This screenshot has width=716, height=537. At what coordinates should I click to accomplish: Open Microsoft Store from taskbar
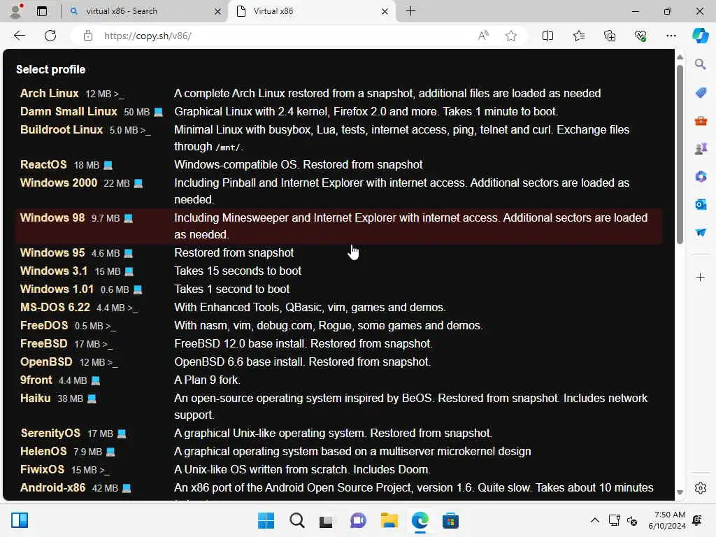point(450,520)
